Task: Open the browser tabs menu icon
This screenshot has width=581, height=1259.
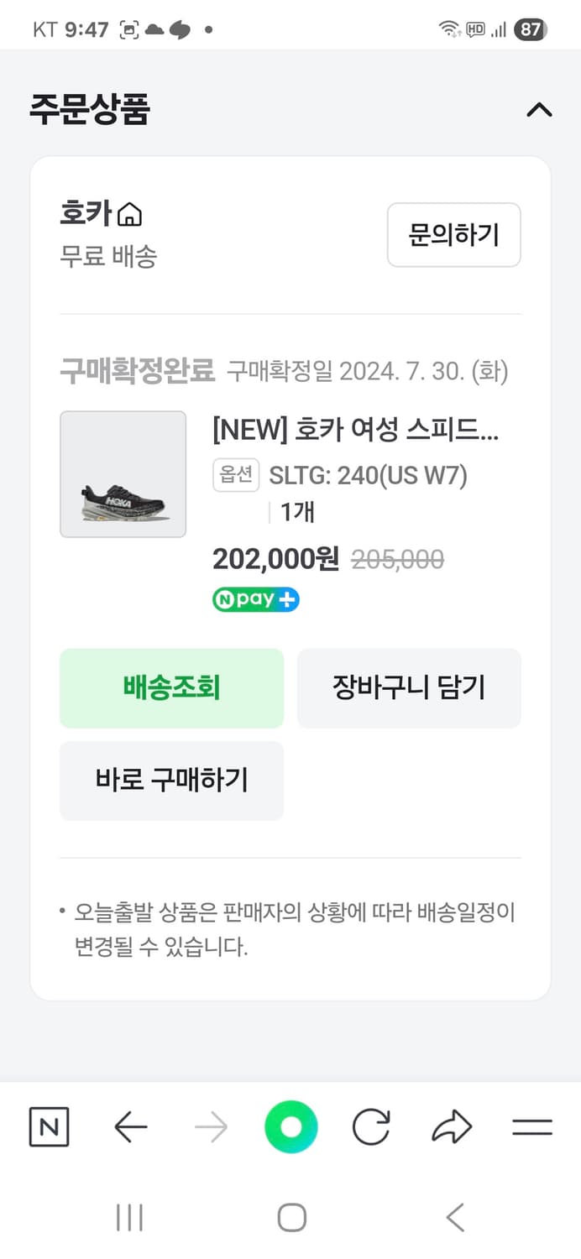Action: (532, 1127)
